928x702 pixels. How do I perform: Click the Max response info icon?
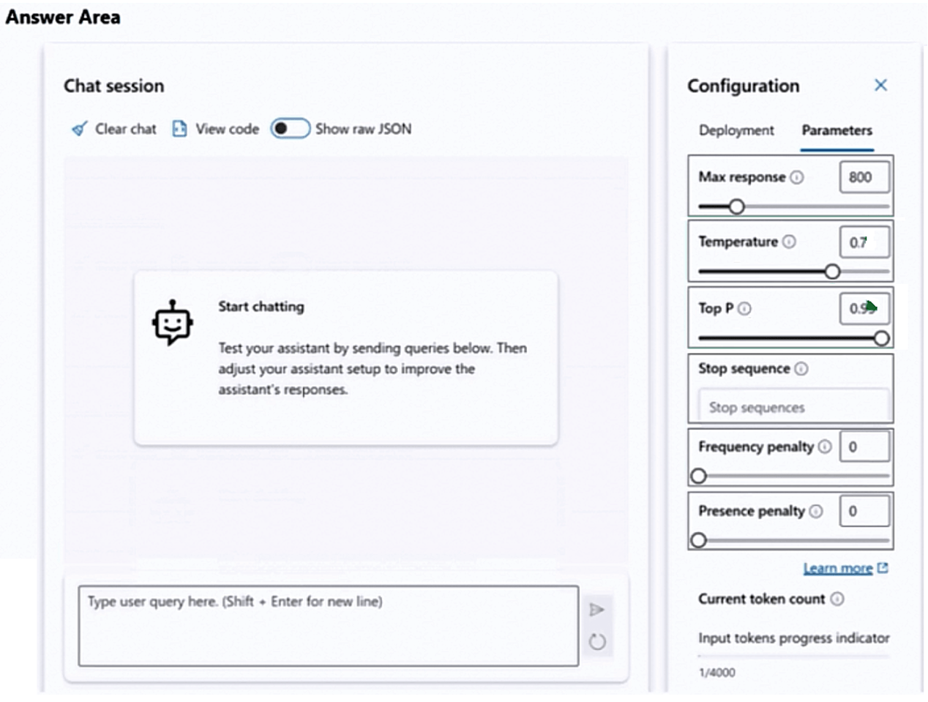coord(797,177)
